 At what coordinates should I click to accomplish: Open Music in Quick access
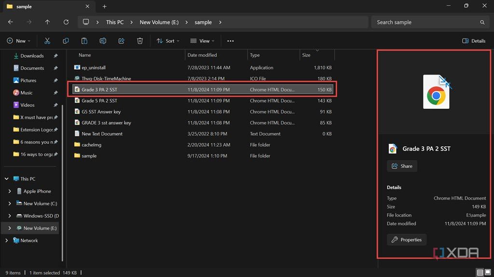(26, 93)
